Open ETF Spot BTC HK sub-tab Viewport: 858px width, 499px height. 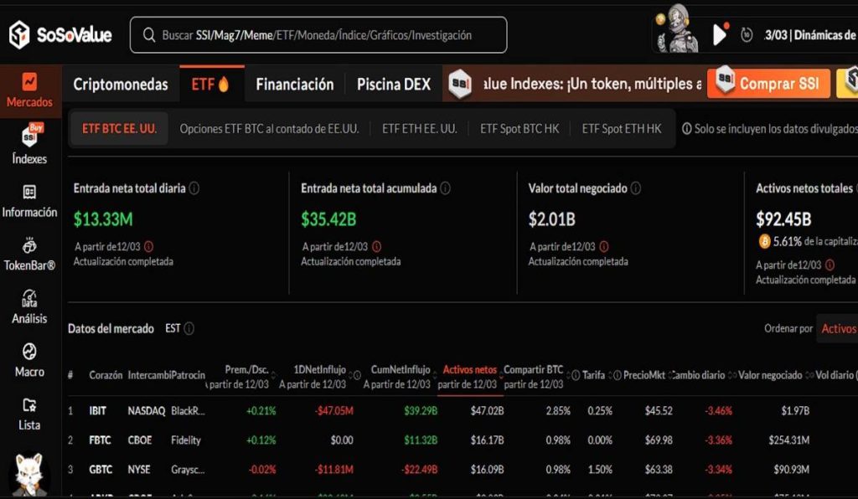pos(519,129)
